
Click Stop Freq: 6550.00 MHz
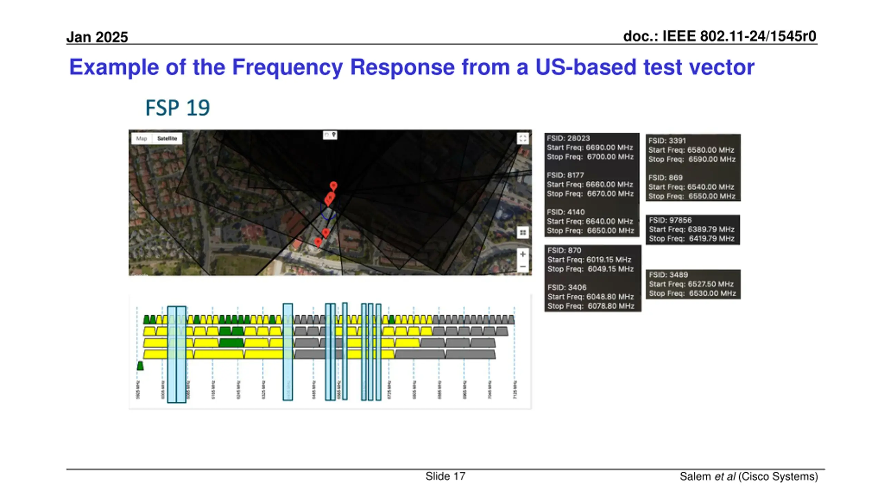tap(692, 196)
